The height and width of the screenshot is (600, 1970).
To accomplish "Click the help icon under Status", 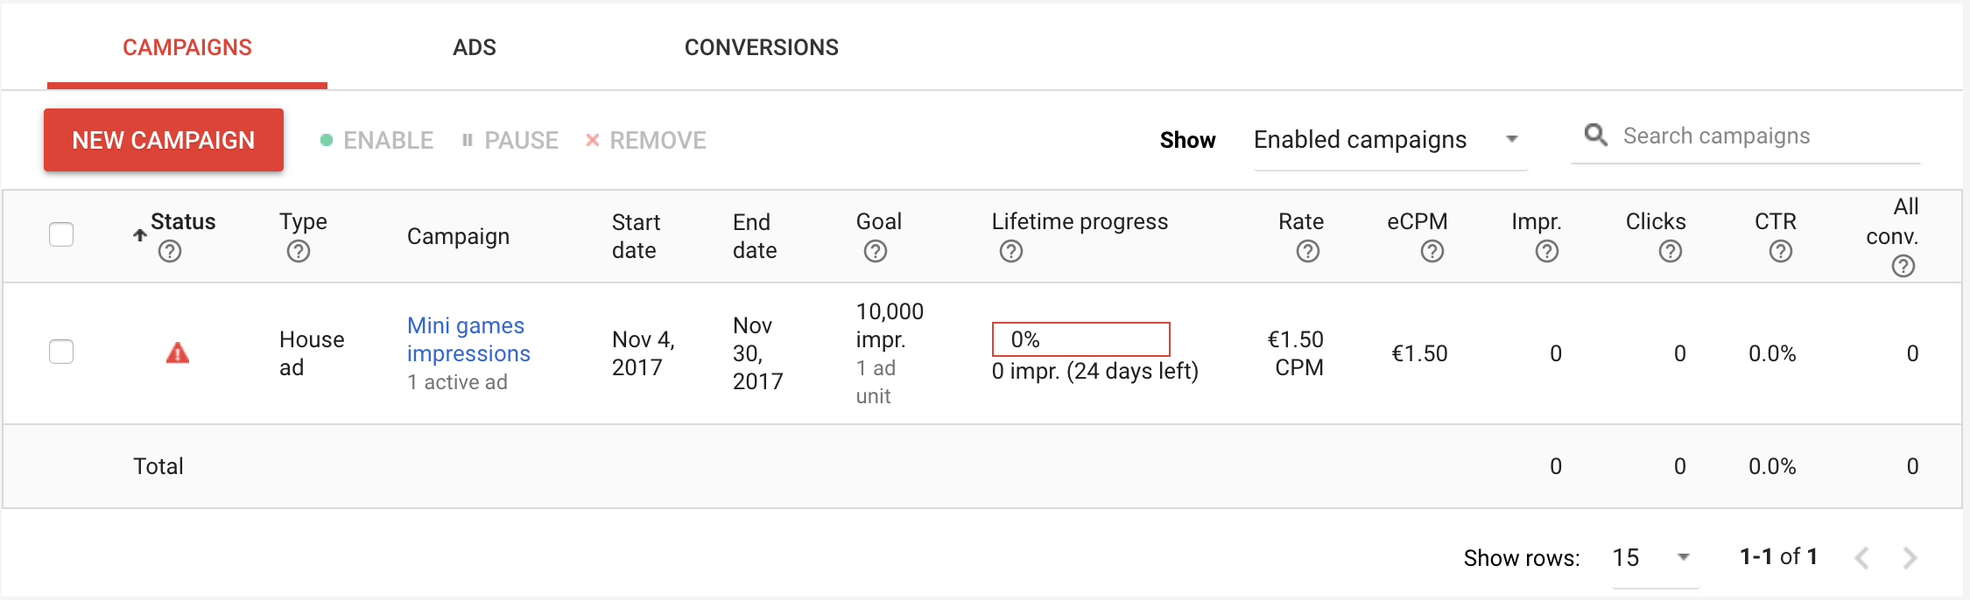I will (170, 252).
